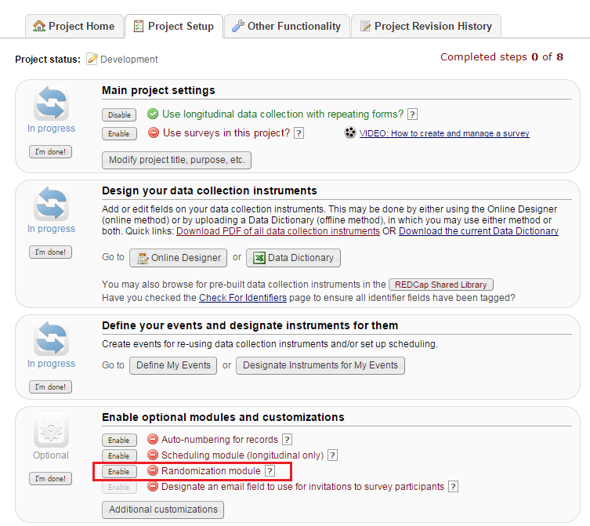This screenshot has height=526, width=590.
Task: Click red icon beside Randomization module
Action: pos(152,470)
